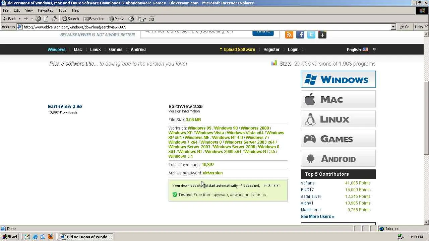Open the View menu

(29, 10)
